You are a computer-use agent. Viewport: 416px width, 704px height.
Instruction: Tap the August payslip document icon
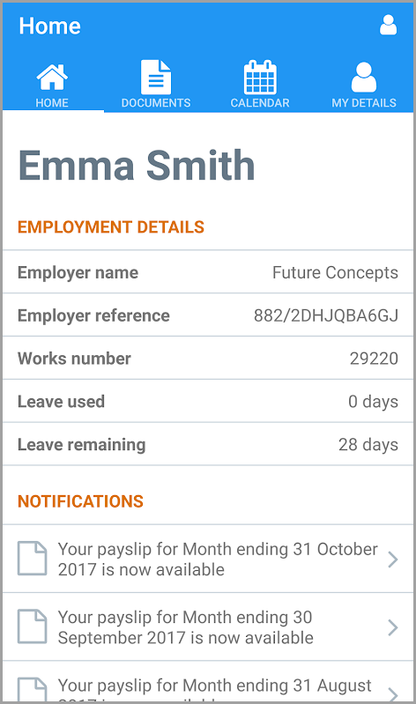click(32, 690)
